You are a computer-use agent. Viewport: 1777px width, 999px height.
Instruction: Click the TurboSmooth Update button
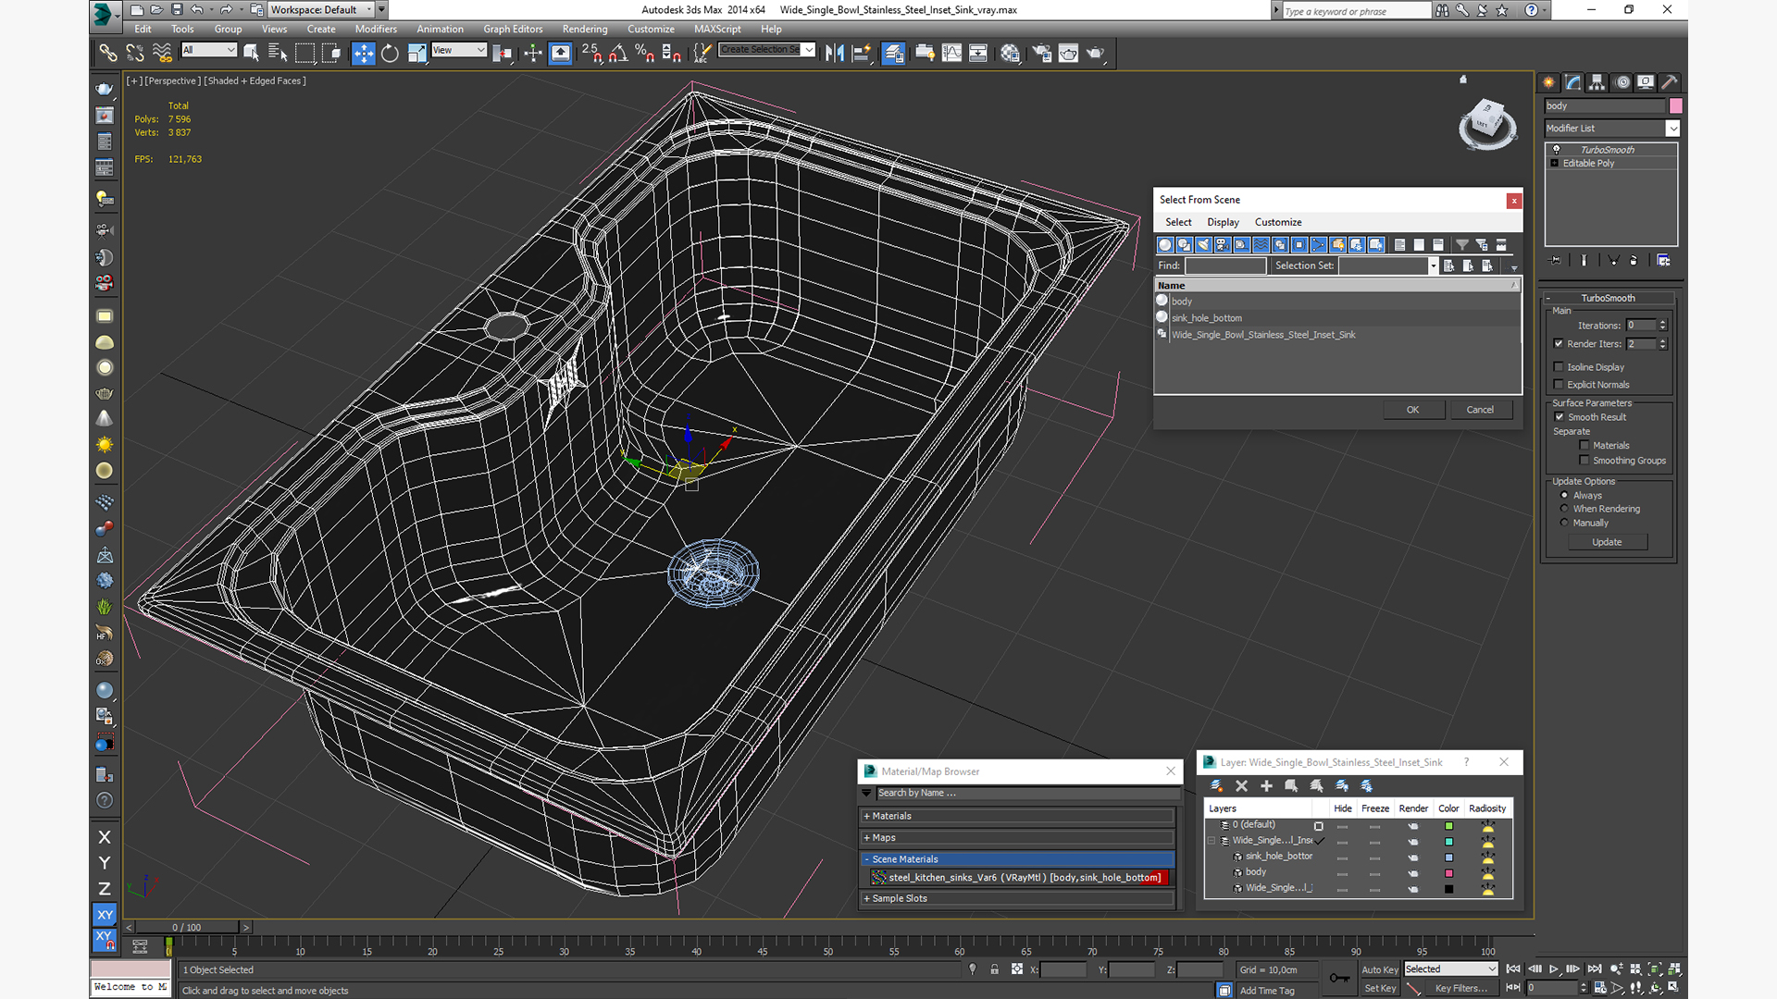pos(1607,542)
